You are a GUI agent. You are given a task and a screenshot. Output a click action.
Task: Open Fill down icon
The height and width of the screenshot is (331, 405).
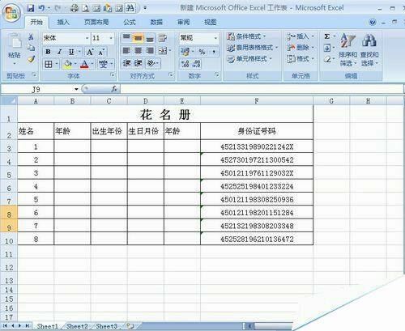click(327, 48)
